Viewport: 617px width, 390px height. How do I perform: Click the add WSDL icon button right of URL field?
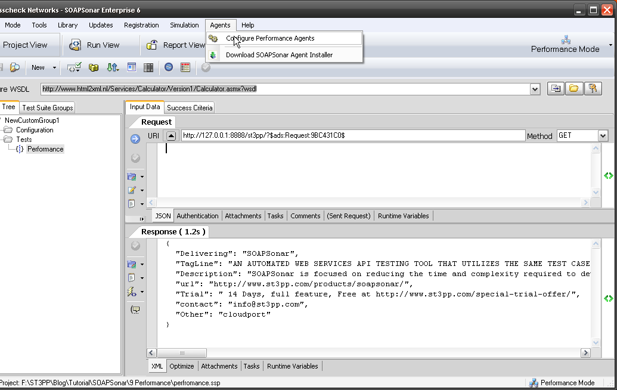pyautogui.click(x=556, y=88)
